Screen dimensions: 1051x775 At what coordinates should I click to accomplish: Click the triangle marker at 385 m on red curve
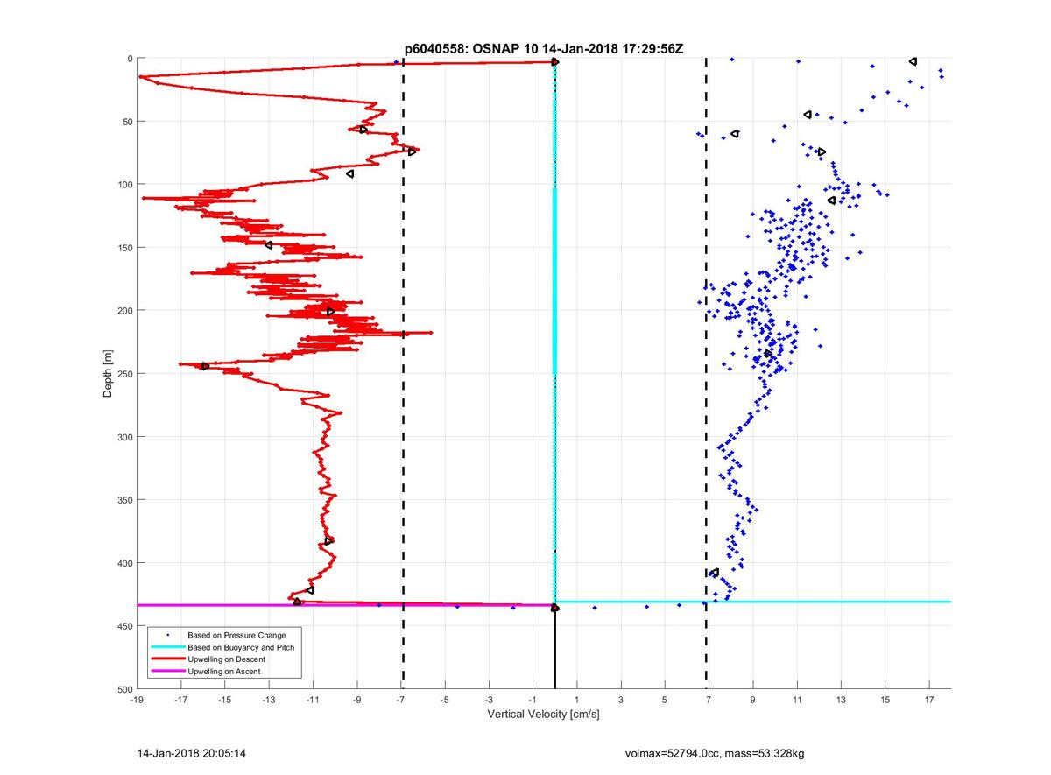328,541
